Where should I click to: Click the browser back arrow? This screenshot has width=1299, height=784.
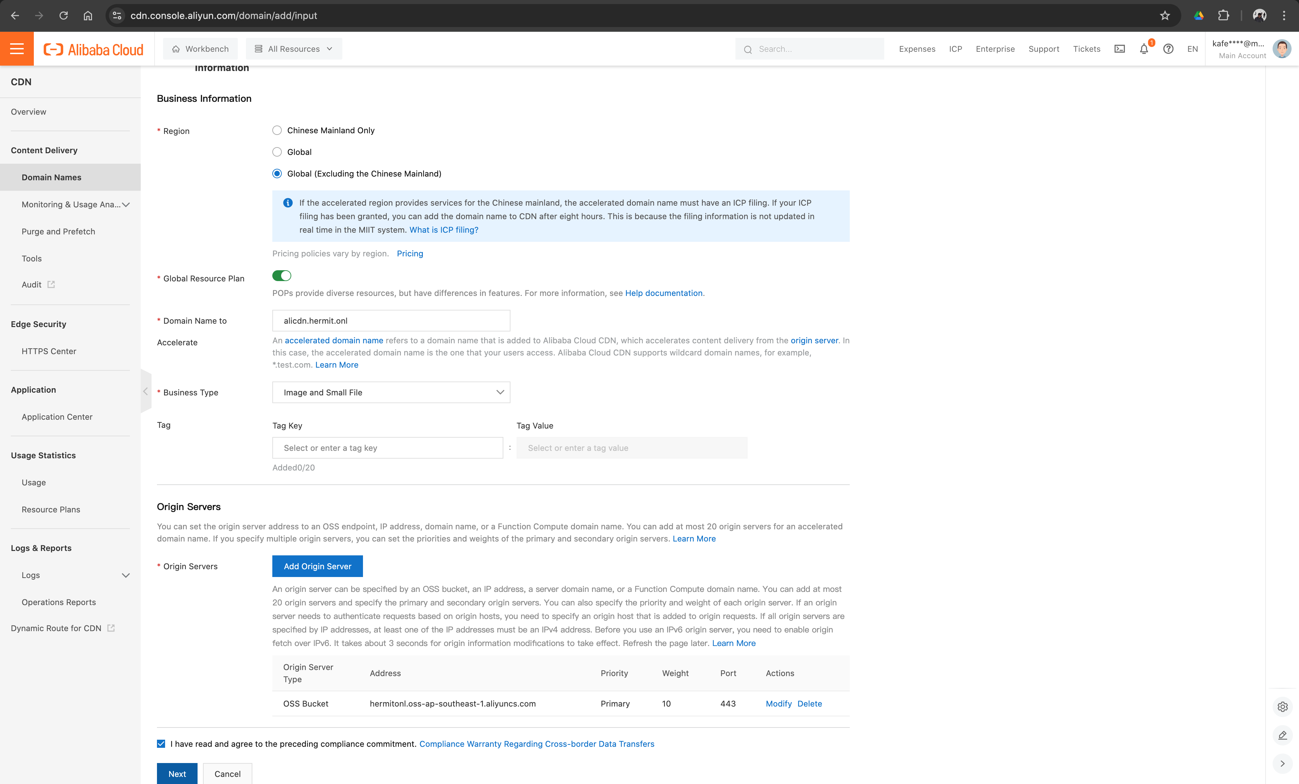[x=15, y=15]
